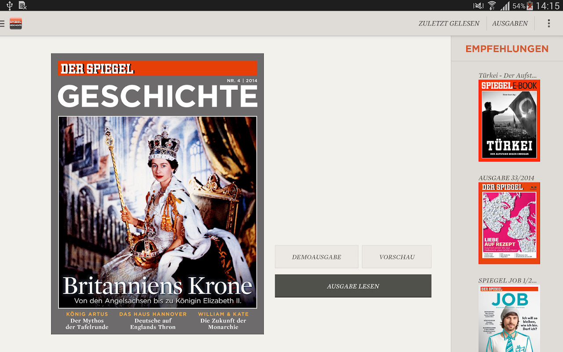Screen dimensions: 563x352
Task: Tap Ausgabe Lesen to read issue
Action: click(353, 286)
